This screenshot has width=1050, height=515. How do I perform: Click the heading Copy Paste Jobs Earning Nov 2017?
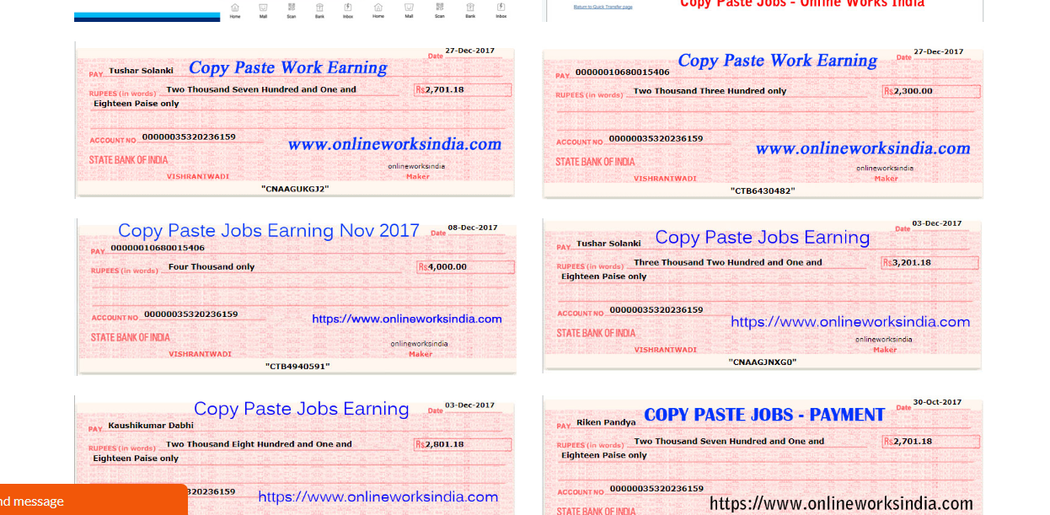[x=269, y=230]
